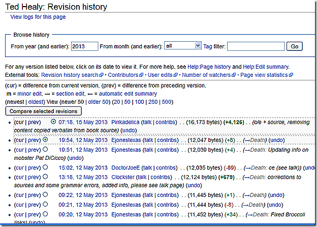Click the minor edit legend link

29,94
